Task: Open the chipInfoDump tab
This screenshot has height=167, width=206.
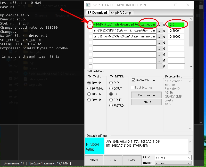Action: click(x=121, y=13)
